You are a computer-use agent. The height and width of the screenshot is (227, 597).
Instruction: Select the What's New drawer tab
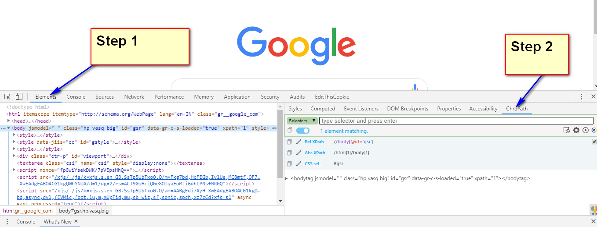point(58,221)
